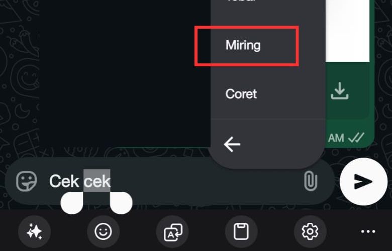Screen dimensions: 392x251
Task: Open the keyboard clipboard icon
Action: point(241,232)
